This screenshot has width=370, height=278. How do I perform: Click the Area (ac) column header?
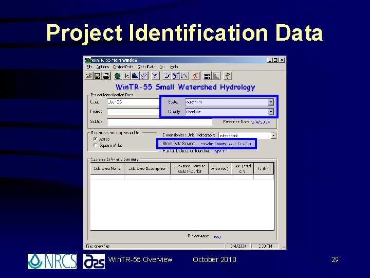(220, 168)
